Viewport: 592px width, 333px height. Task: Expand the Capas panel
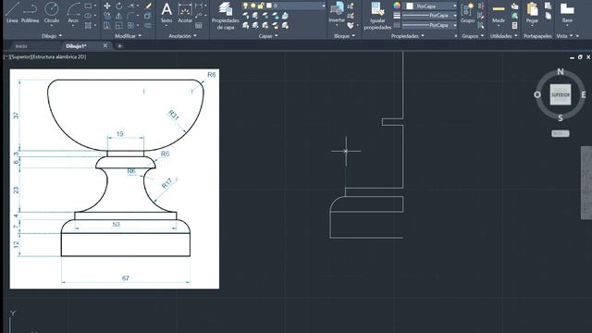[268, 36]
